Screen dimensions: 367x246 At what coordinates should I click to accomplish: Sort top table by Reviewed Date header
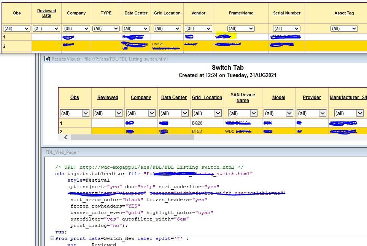click(46, 13)
